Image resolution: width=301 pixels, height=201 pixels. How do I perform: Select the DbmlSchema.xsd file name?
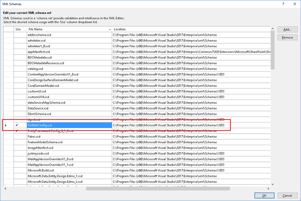point(69,114)
